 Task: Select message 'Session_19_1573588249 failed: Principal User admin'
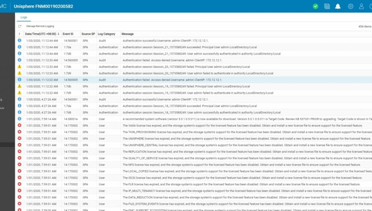tap(186, 86)
